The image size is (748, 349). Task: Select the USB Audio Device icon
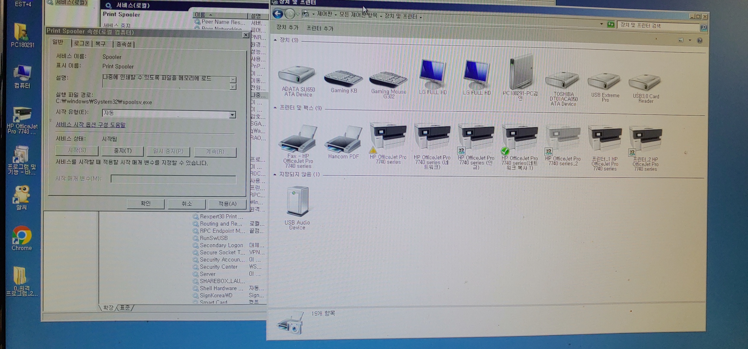(297, 202)
